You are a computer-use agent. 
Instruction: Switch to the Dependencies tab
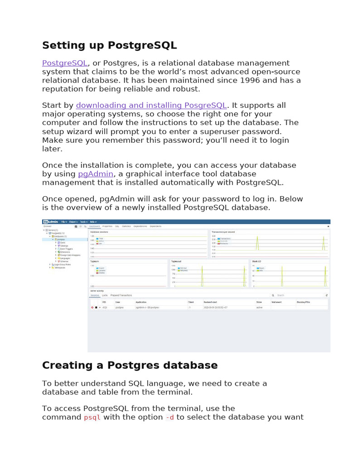click(x=140, y=227)
